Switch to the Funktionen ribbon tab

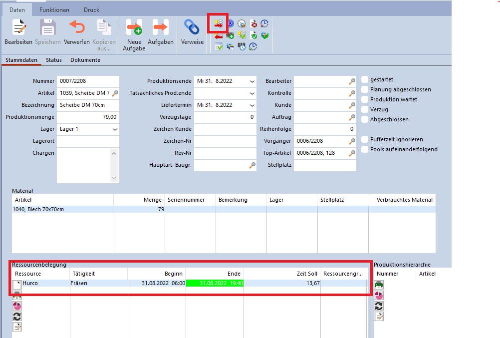54,10
